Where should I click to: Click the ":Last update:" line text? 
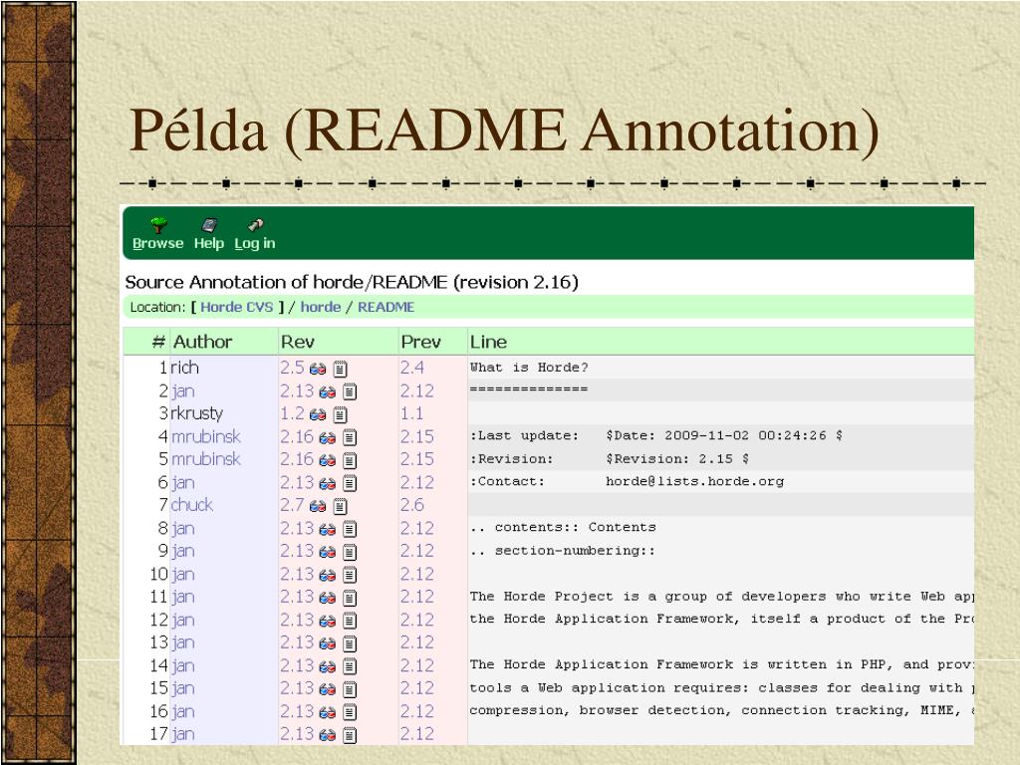(x=524, y=436)
